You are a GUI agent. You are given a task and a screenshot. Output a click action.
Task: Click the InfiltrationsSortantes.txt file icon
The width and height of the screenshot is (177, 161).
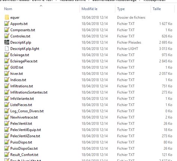7,92
